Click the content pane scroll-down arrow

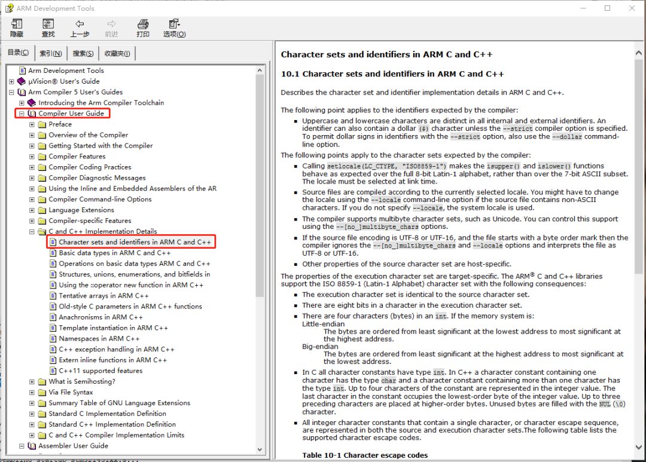[639, 447]
